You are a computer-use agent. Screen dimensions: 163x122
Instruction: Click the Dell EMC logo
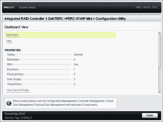[9, 7]
